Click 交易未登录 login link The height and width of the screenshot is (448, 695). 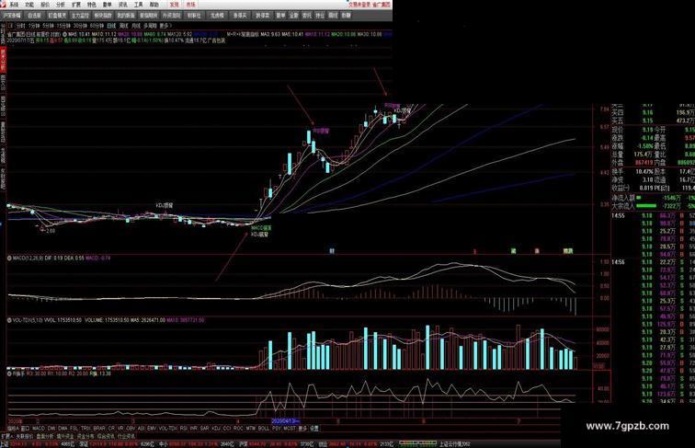pyautogui.click(x=359, y=5)
